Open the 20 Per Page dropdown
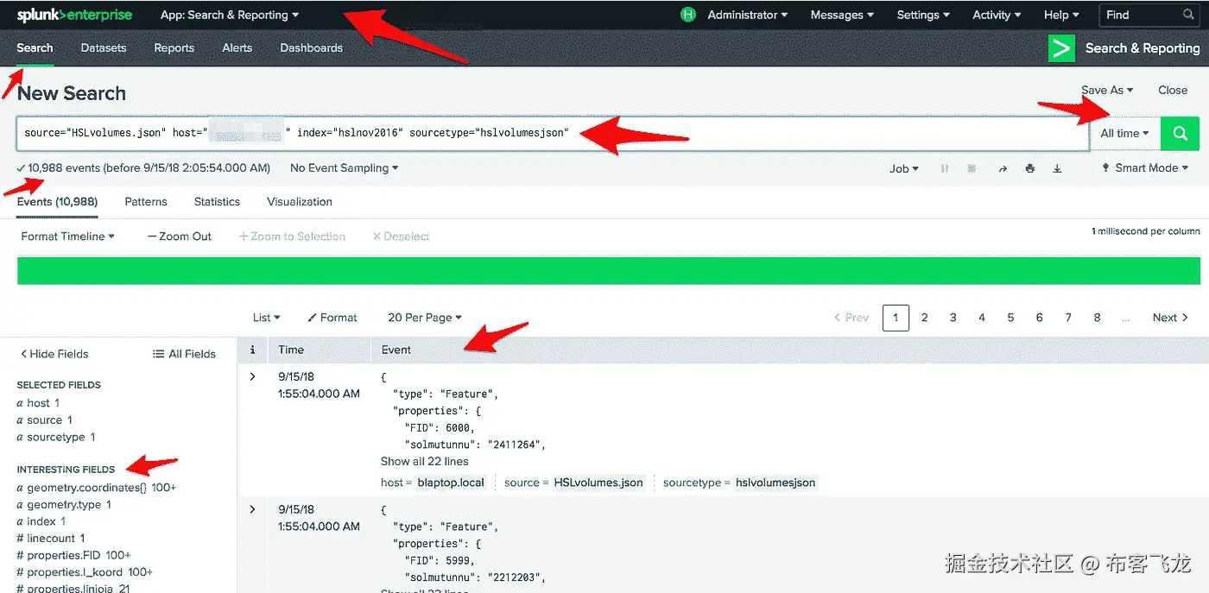1209x593 pixels. (x=425, y=318)
